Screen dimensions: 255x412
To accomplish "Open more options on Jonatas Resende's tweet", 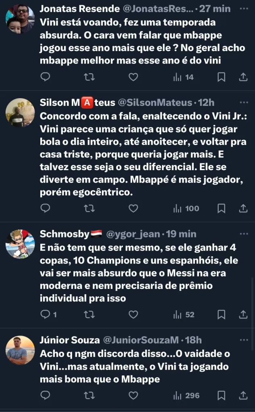I will coord(244,9).
